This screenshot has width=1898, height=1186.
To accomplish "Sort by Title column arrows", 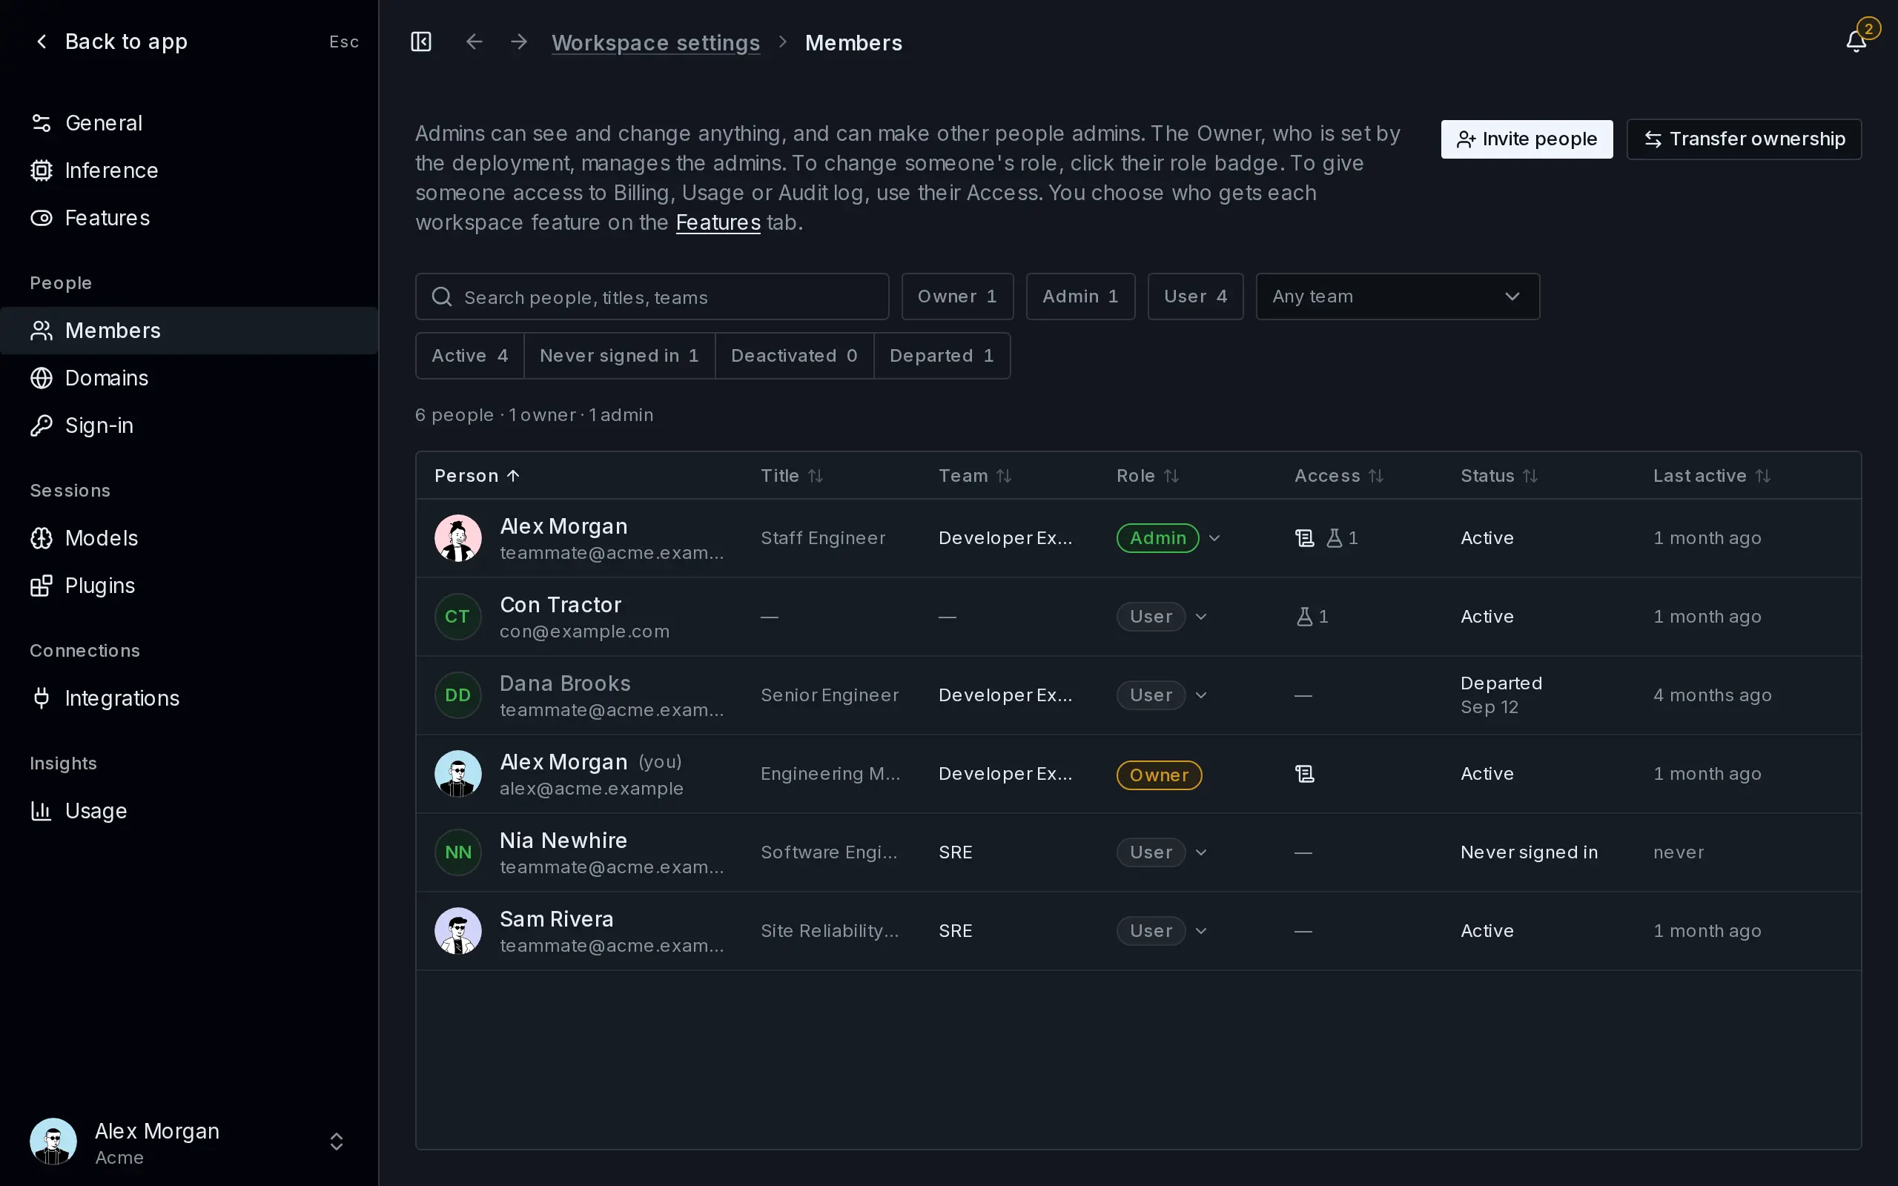I will click(816, 476).
